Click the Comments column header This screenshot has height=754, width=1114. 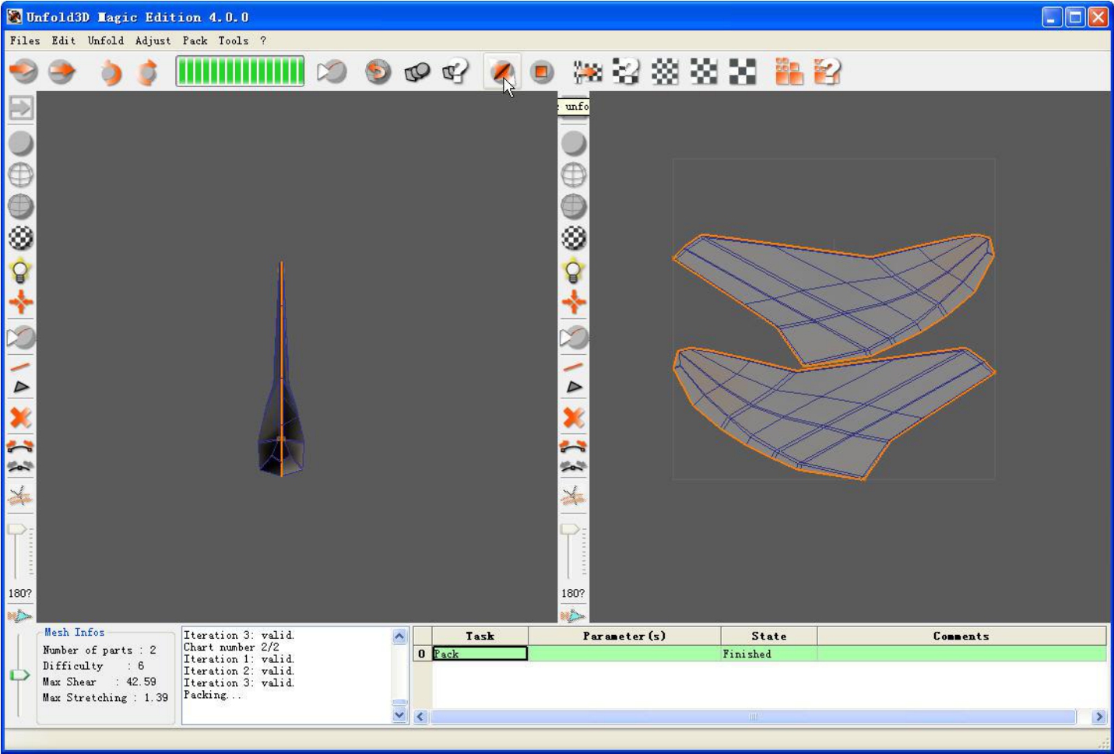961,636
